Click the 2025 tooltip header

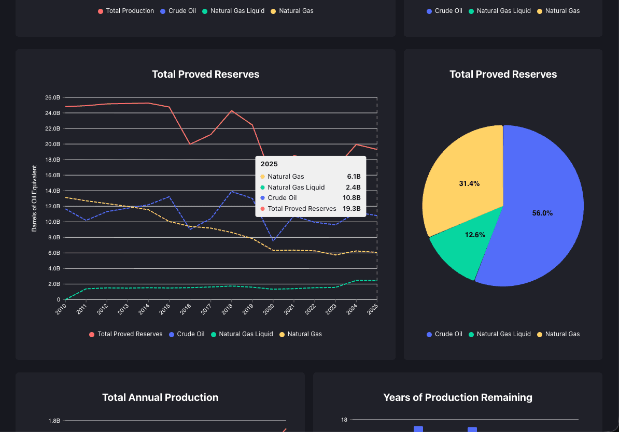[x=269, y=164]
